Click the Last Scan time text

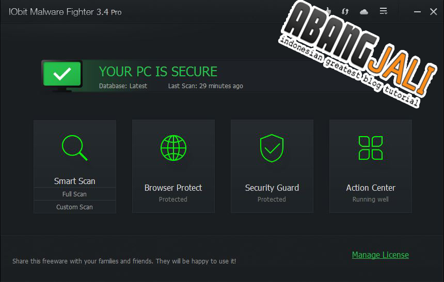[x=205, y=86]
